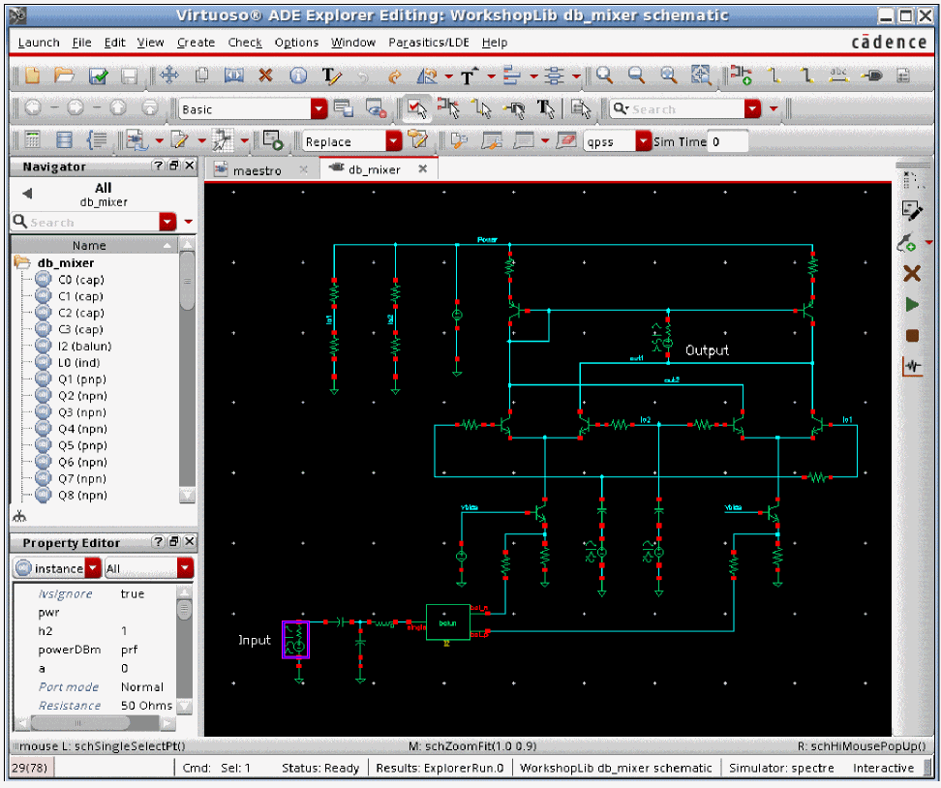Click the Sim Time input field
941x788 pixels.
point(728,141)
